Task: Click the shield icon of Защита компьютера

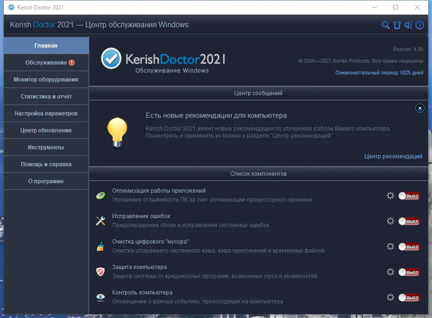Action: pyautogui.click(x=100, y=272)
